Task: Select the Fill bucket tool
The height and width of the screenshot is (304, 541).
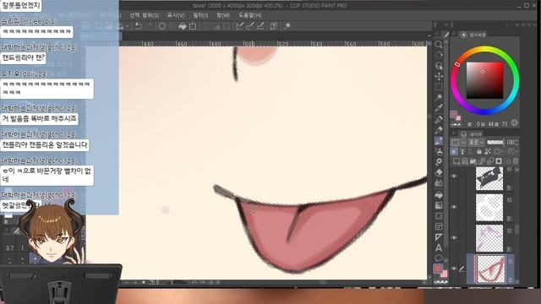Action: coord(439,195)
